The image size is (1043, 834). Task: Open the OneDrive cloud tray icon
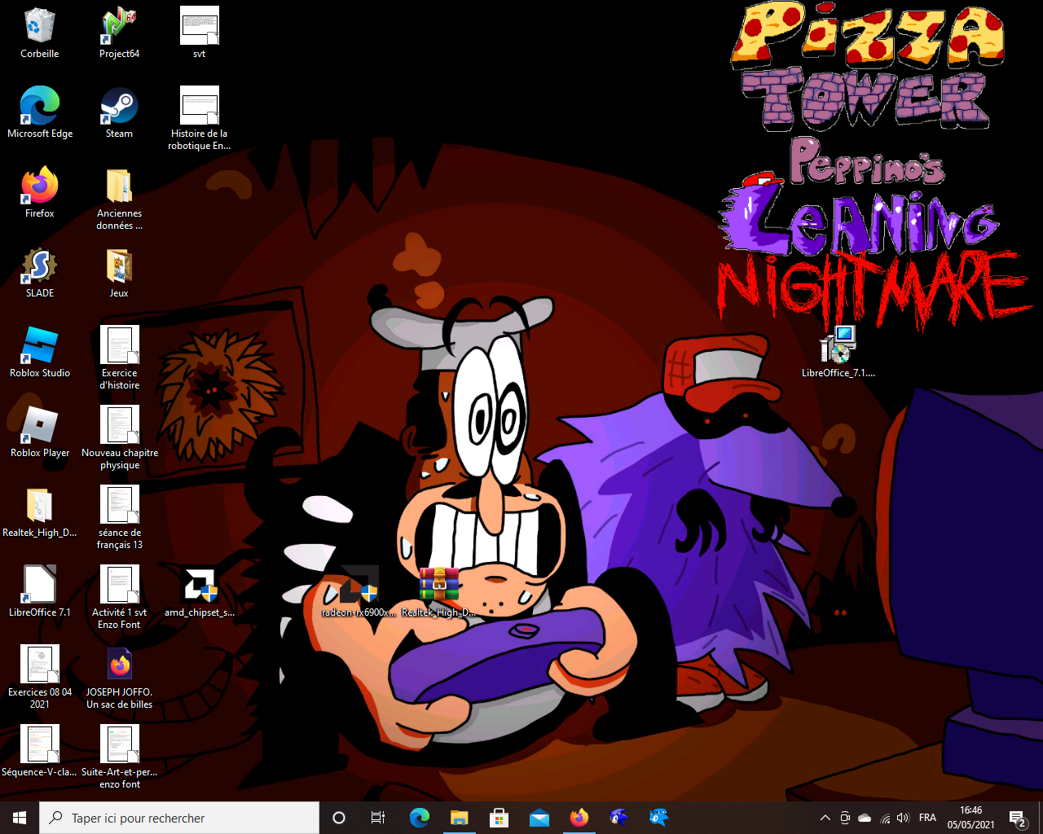pyautogui.click(x=865, y=818)
